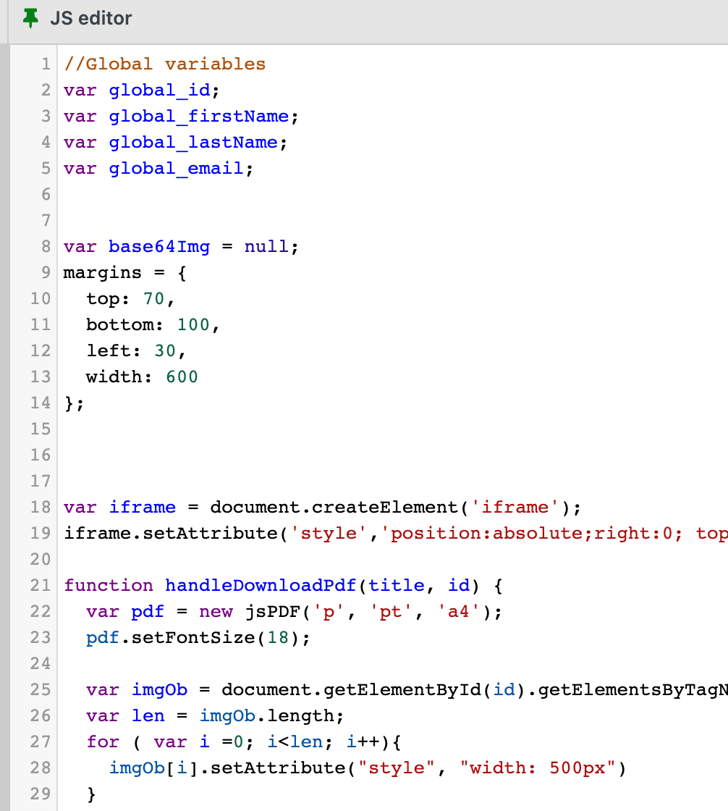728x811 pixels.
Task: Click the 'a4' string on line 22
Action: pyautogui.click(x=458, y=612)
